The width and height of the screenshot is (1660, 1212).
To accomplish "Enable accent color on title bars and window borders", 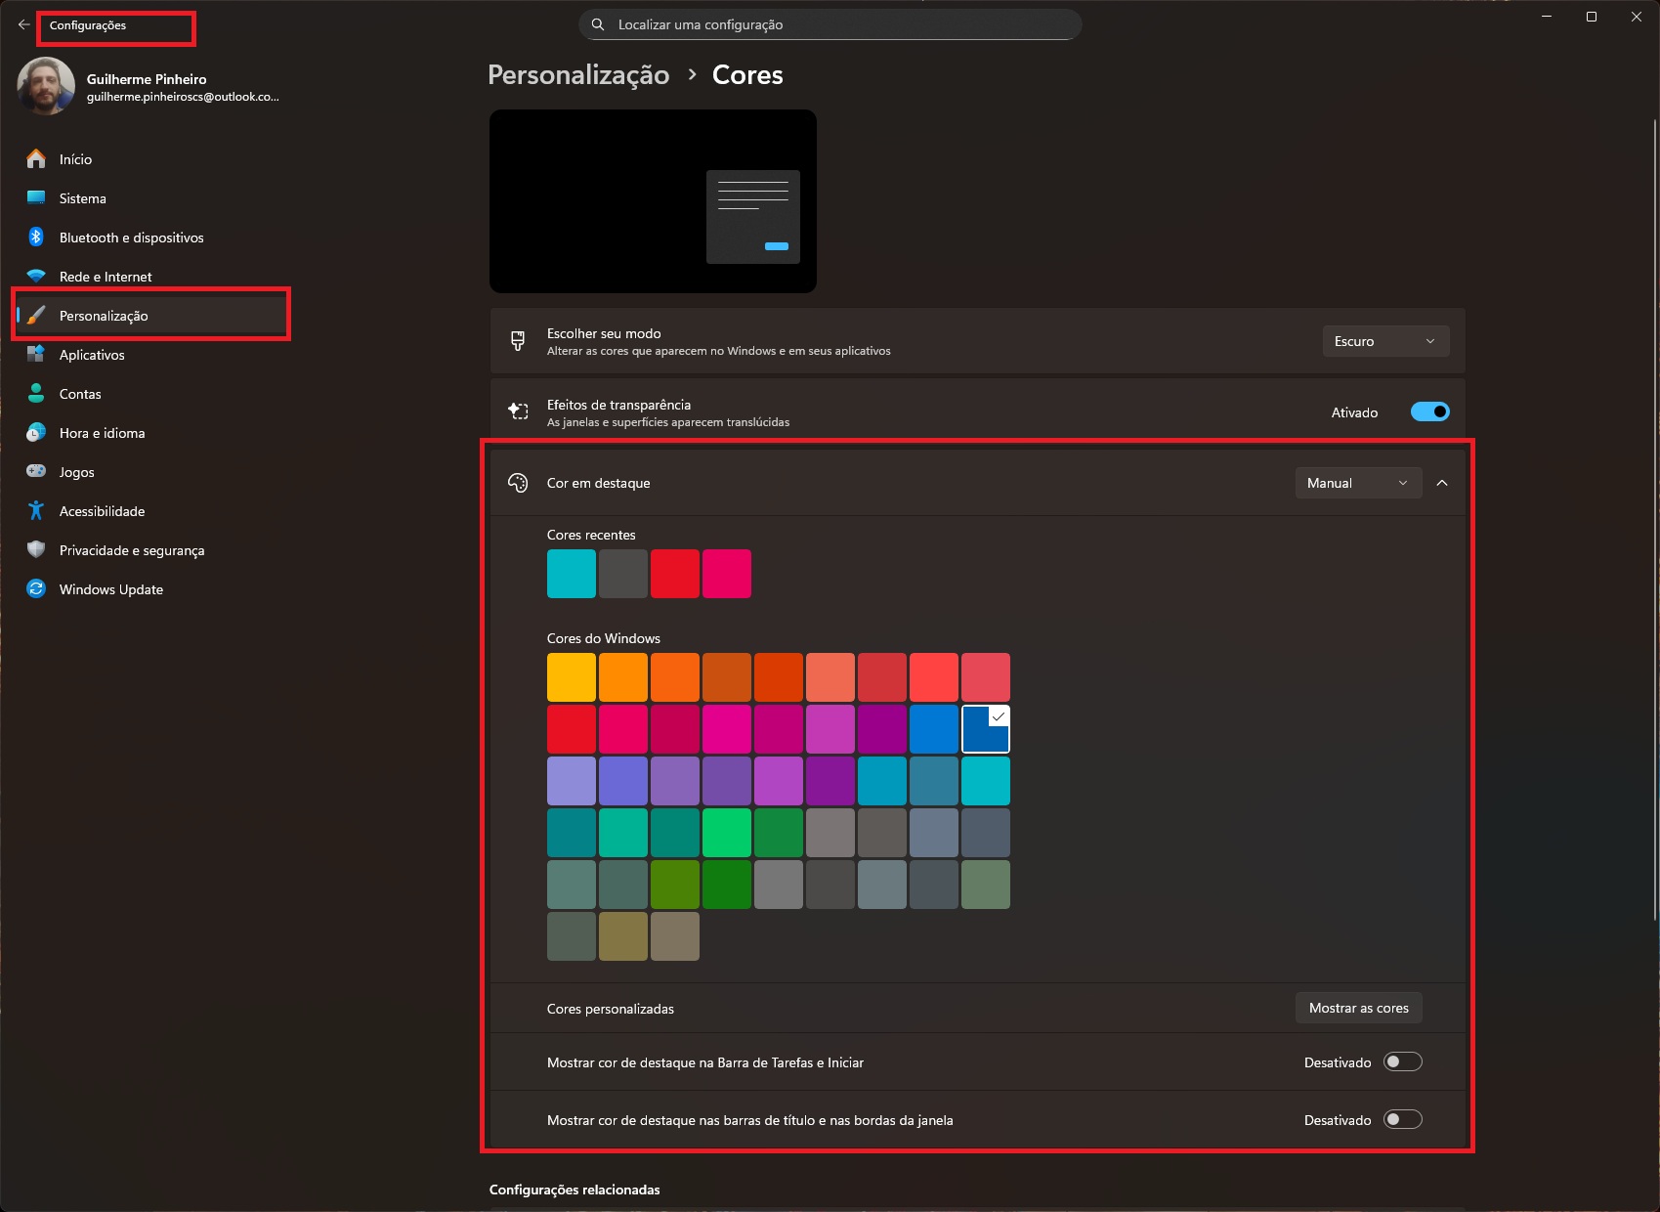I will 1403,1119.
